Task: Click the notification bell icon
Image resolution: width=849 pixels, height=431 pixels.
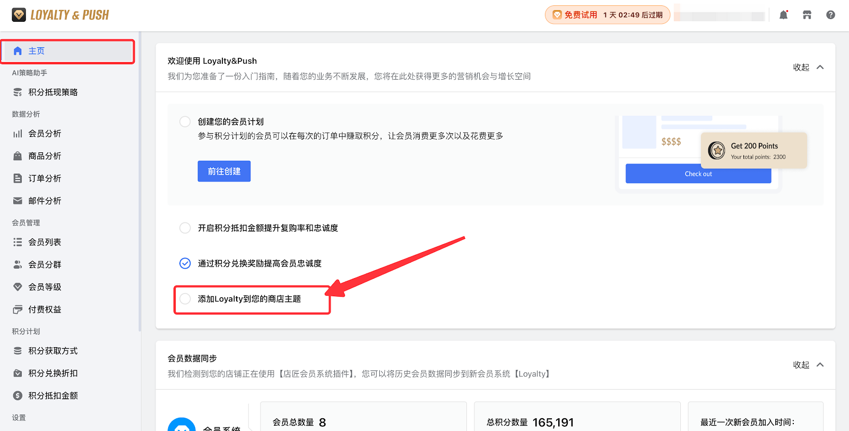Action: 783,15
